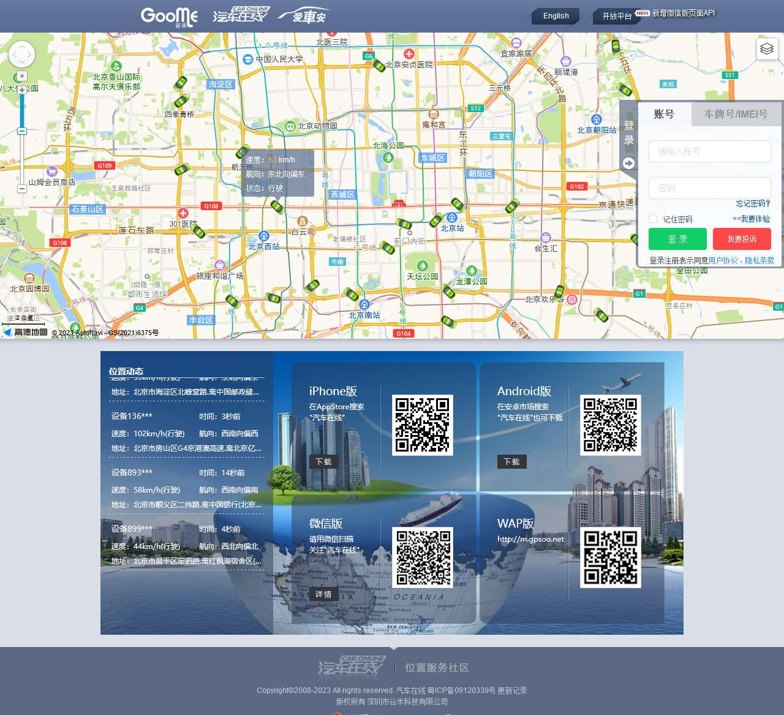Tick the 记住密码 checkbox
This screenshot has width=784, height=715.
[x=653, y=219]
